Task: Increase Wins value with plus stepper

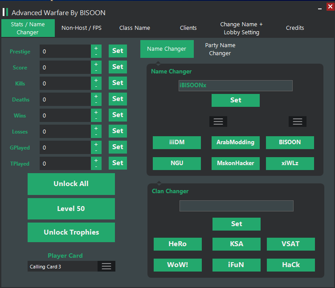Action: [x=96, y=112]
